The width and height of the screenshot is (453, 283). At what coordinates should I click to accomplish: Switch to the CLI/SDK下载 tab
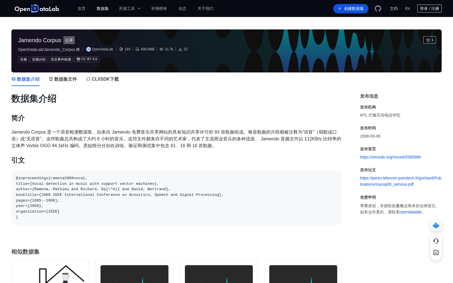click(x=102, y=79)
